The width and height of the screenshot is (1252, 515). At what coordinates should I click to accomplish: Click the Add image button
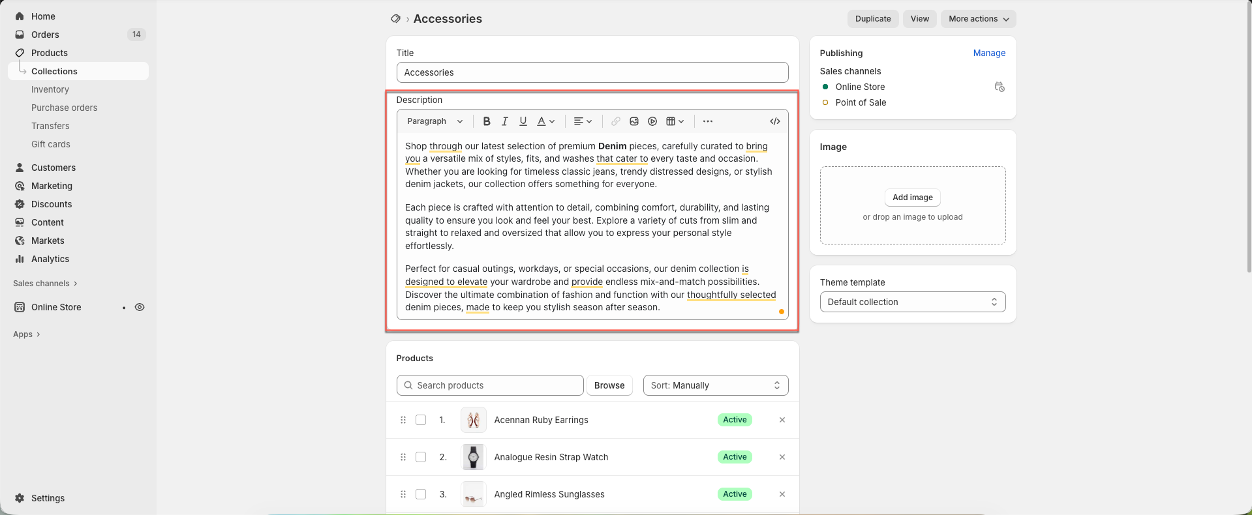point(912,198)
